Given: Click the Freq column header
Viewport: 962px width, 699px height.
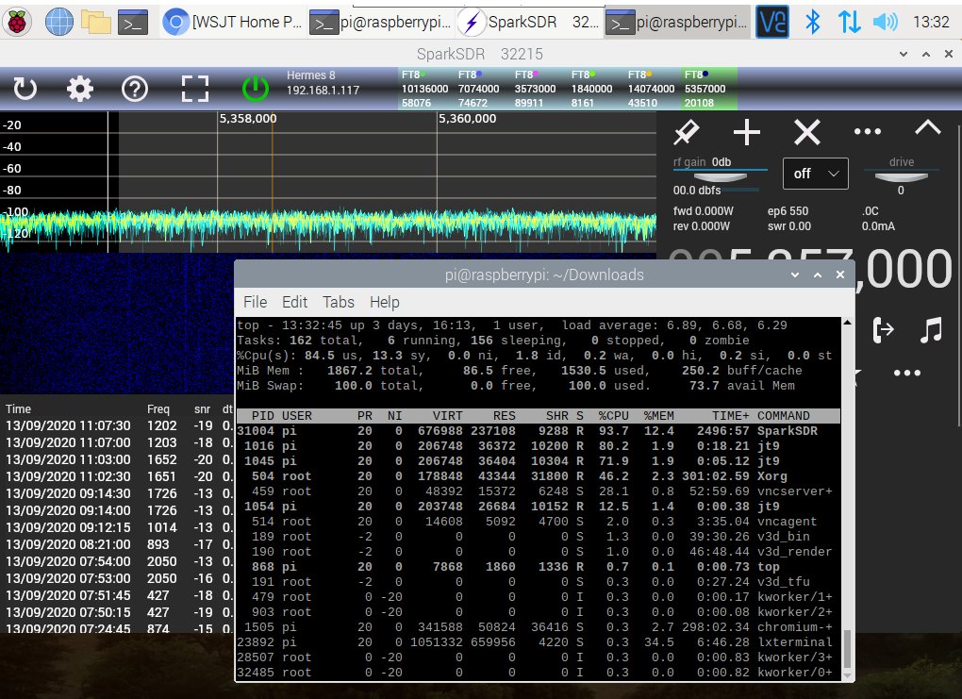Looking at the screenshot, I should pyautogui.click(x=158, y=408).
